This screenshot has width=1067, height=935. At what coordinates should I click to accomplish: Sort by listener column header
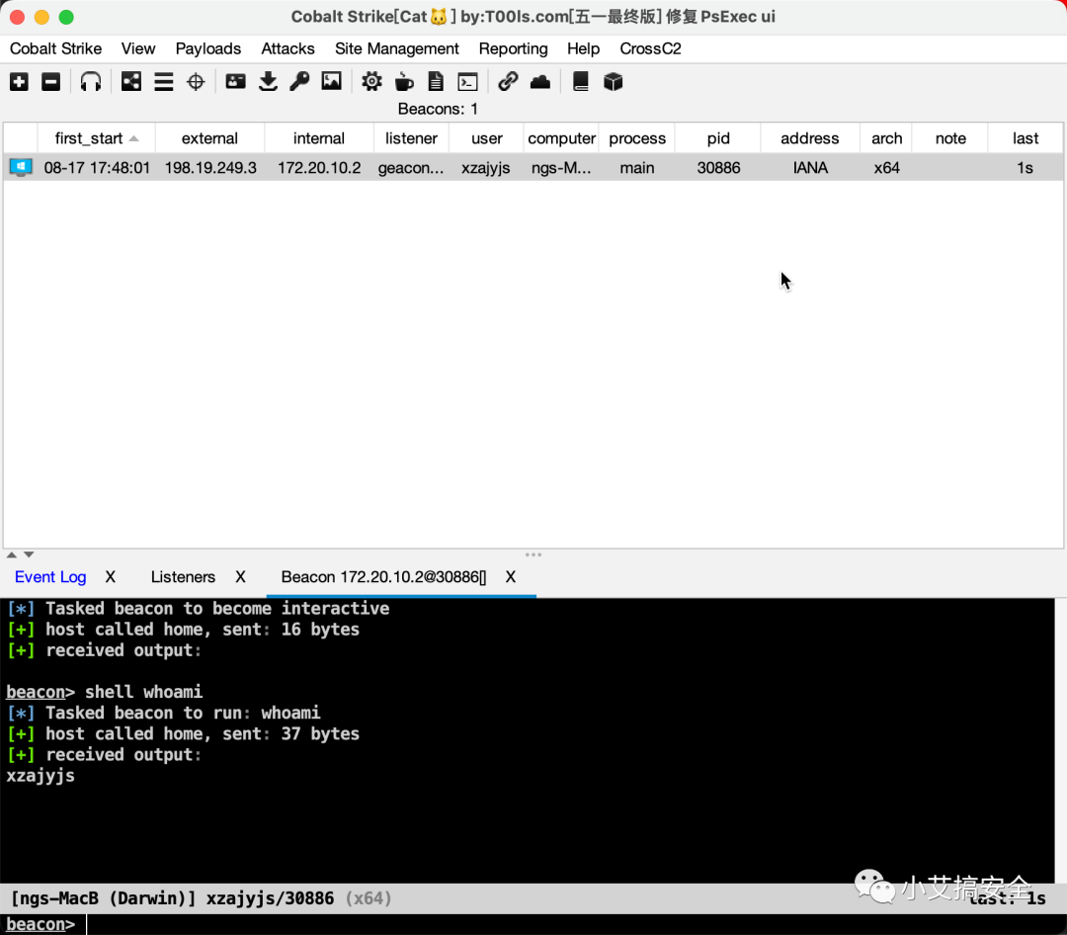(411, 138)
